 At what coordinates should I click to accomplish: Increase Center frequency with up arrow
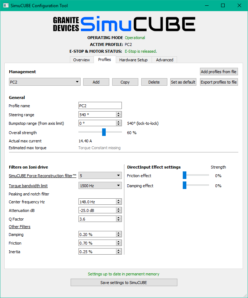[119, 200]
